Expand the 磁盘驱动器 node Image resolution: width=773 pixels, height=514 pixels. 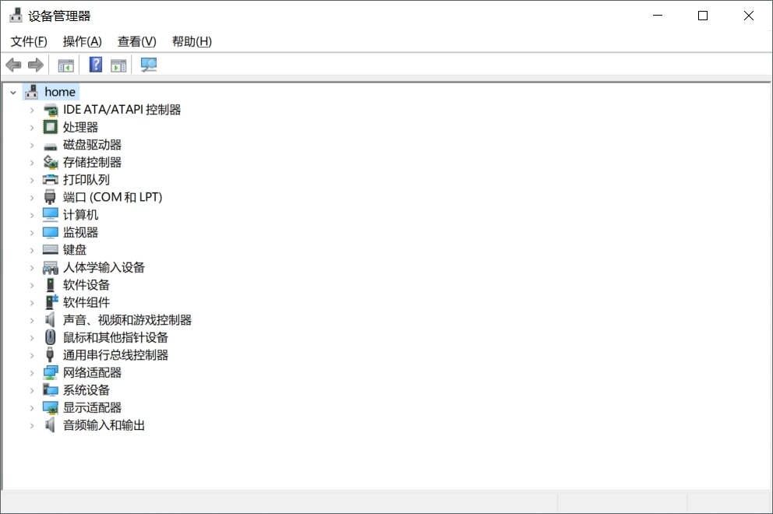click(32, 146)
